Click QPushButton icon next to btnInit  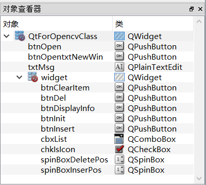tap(119, 118)
